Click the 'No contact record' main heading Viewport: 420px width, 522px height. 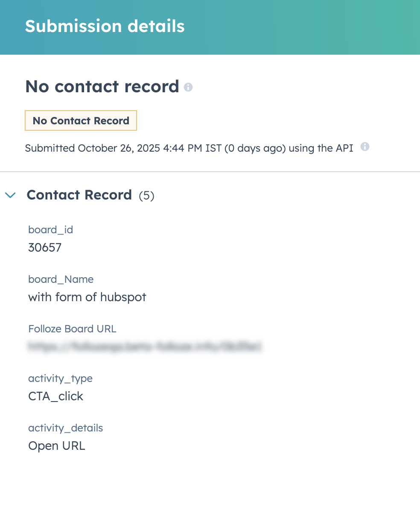tap(102, 87)
